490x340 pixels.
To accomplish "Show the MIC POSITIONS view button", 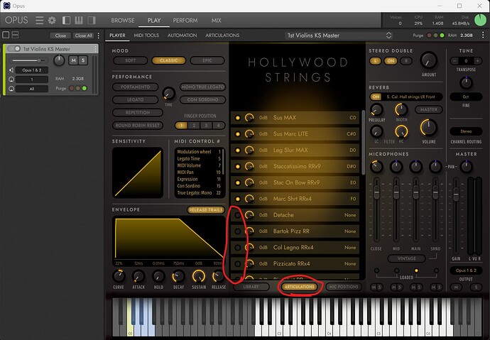I will 344,287.
